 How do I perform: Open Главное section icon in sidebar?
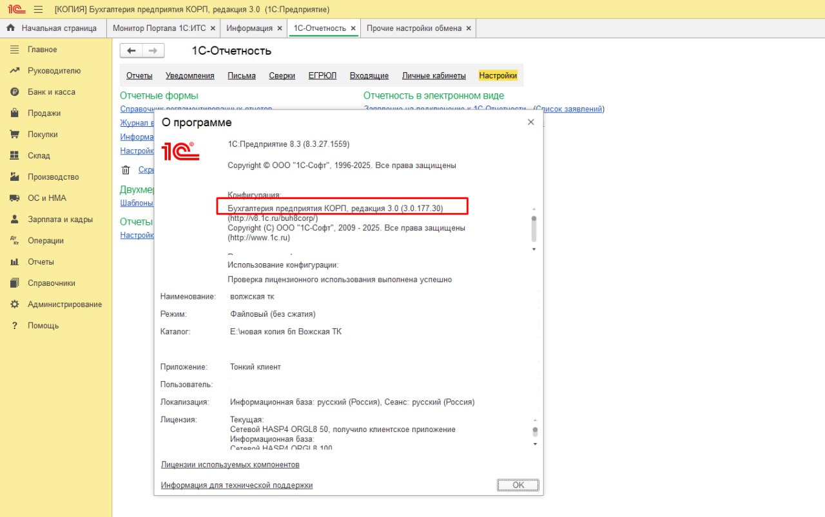point(14,50)
